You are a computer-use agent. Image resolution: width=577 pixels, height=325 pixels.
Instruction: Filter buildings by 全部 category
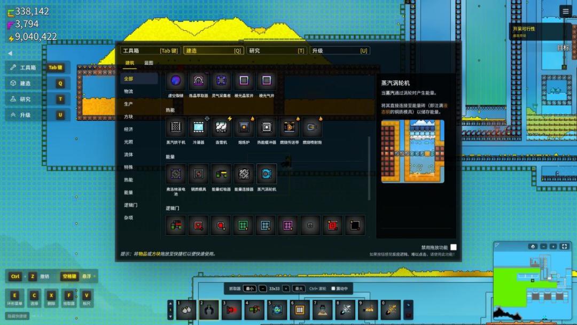pos(139,79)
